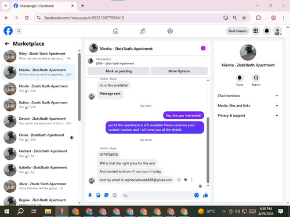Select the Messenger | Facebook browser tab
290x217 pixels.
43,6
